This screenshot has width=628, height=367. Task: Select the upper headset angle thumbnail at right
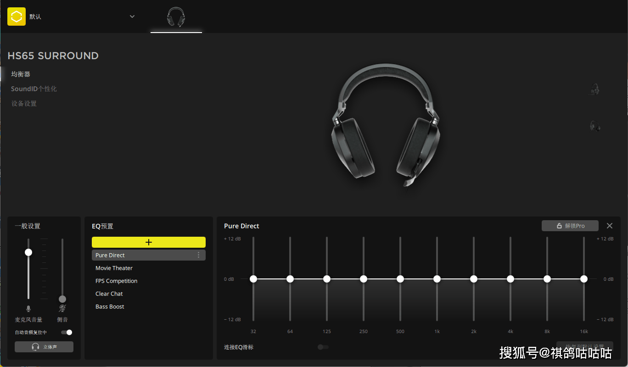(595, 89)
